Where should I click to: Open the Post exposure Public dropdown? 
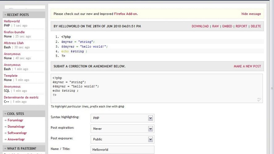(x=122, y=139)
